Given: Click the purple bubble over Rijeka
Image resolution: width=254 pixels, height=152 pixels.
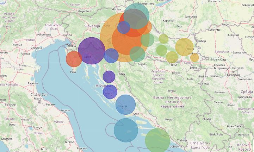Looking at the screenshot, I should tap(92, 51).
